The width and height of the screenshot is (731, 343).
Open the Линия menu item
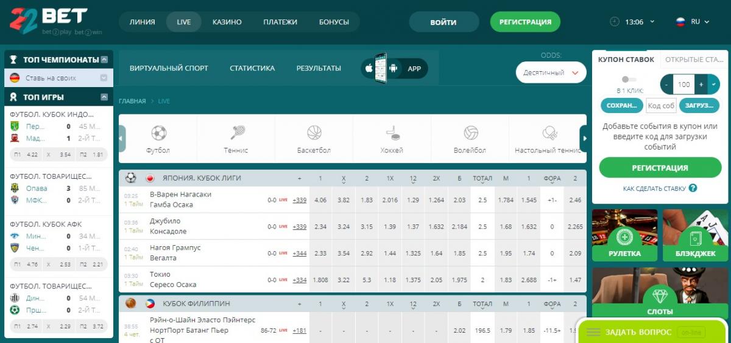coord(142,22)
